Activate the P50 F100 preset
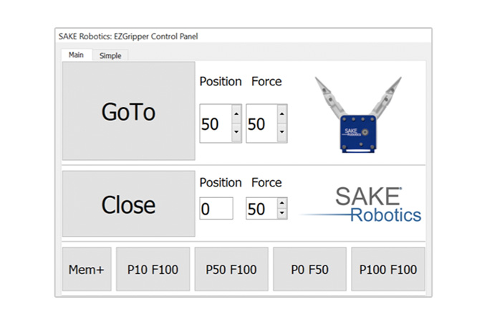The height and width of the screenshot is (325, 487). [231, 269]
